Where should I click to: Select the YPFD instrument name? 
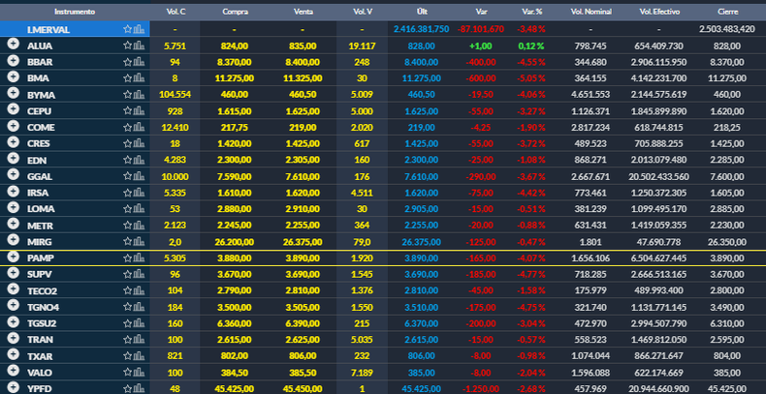click(40, 389)
